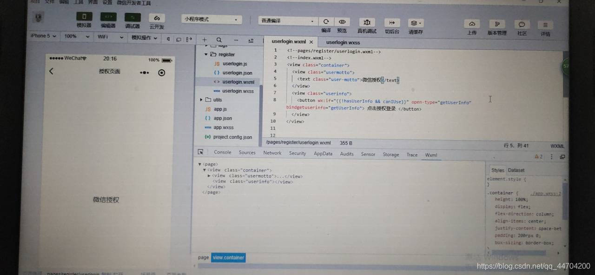Start 真机调试 remote debugging
Viewport: 595px width, 275px height.
[367, 22]
